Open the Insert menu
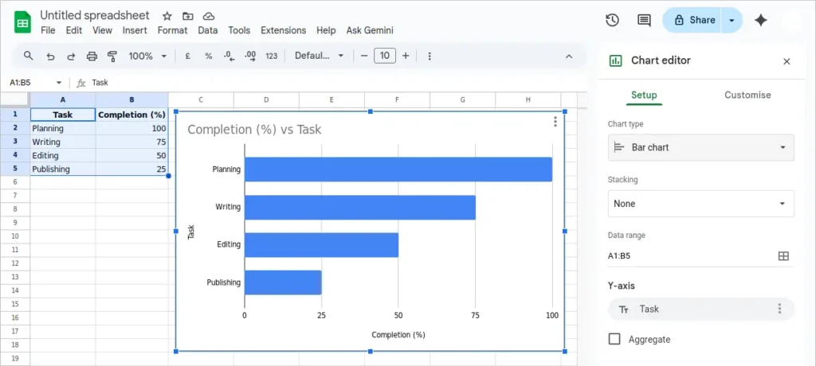816x366 pixels. point(135,31)
